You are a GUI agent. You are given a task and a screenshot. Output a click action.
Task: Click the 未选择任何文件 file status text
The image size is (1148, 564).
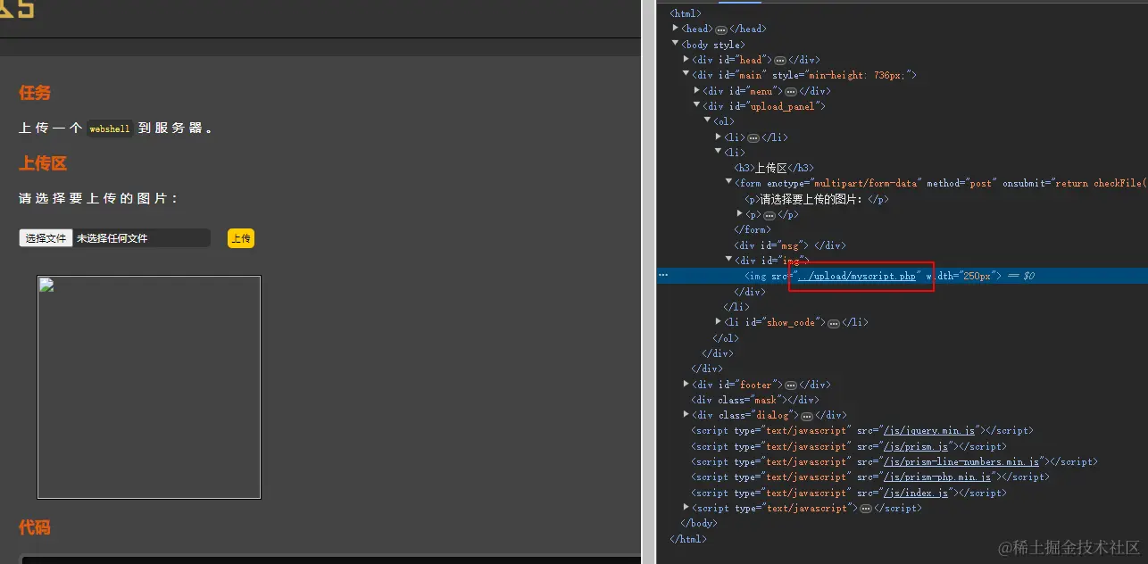pyautogui.click(x=112, y=239)
